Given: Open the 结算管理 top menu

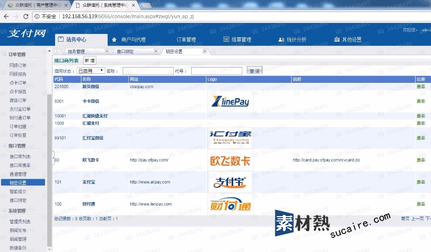Looking at the screenshot, I should point(241,40).
